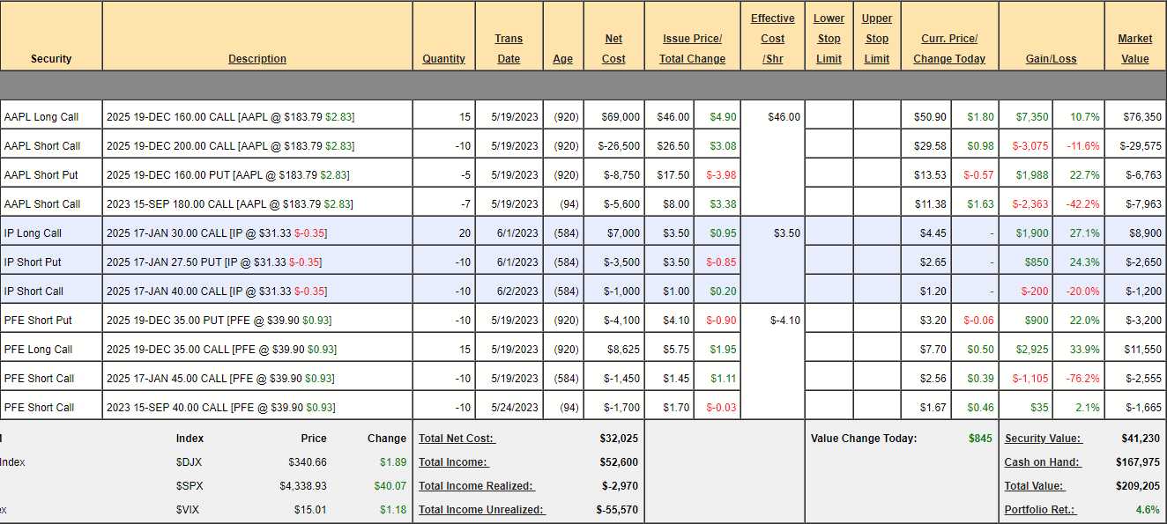This screenshot has width=1167, height=524.
Task: Open the Effective Cost /Shr header
Action: [x=772, y=39]
